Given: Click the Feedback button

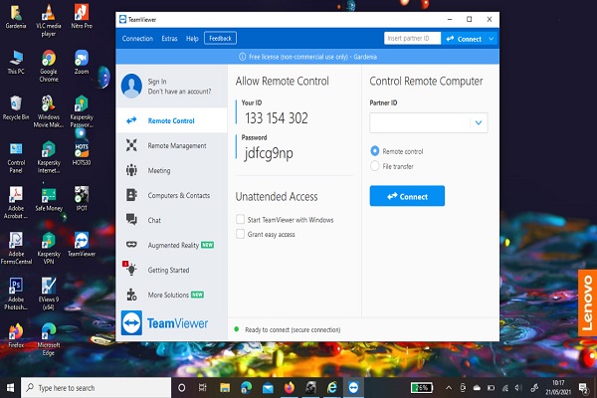Looking at the screenshot, I should tap(220, 38).
